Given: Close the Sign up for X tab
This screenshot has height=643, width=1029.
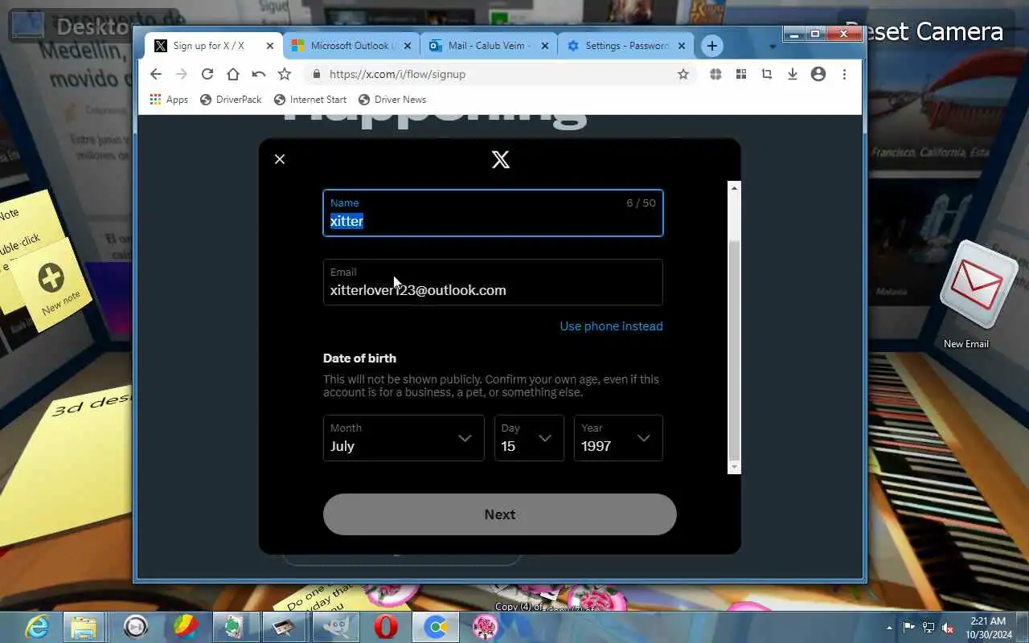Looking at the screenshot, I should [270, 46].
